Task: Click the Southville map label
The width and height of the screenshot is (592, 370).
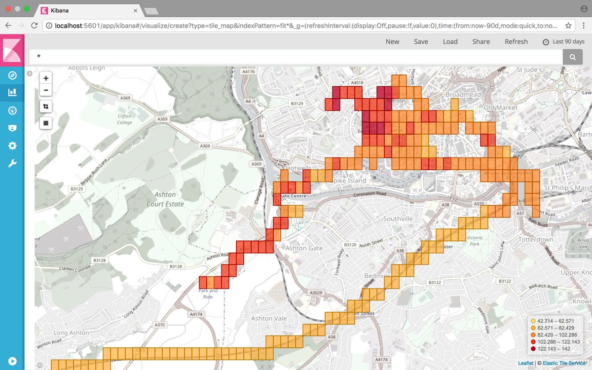Action: click(x=398, y=219)
